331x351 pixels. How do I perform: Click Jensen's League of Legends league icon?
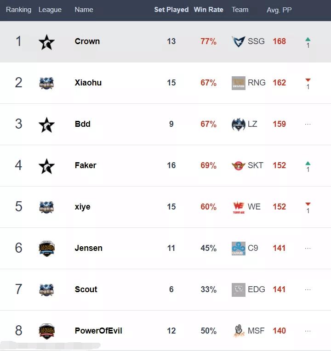46,248
